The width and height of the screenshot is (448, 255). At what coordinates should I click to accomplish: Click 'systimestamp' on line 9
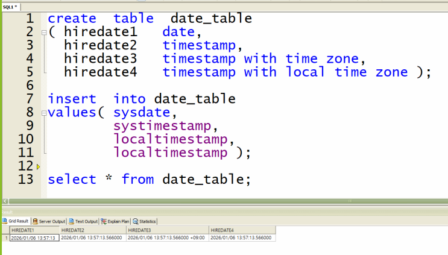point(162,126)
